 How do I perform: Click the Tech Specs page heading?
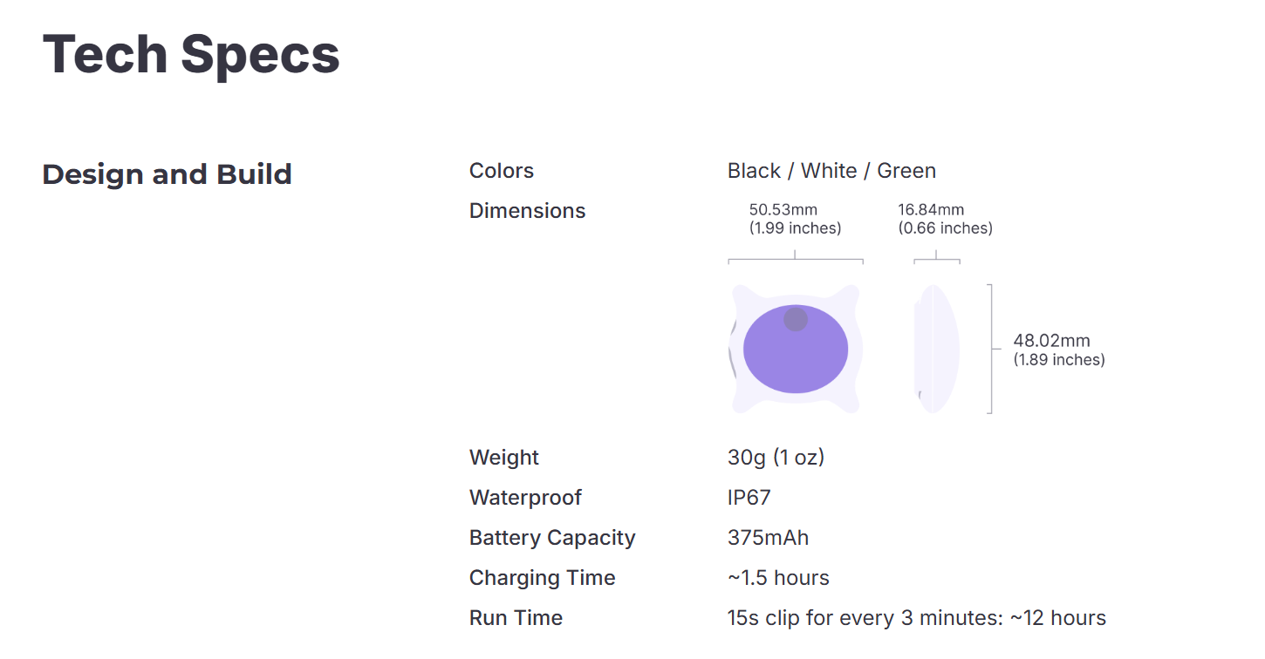point(191,54)
